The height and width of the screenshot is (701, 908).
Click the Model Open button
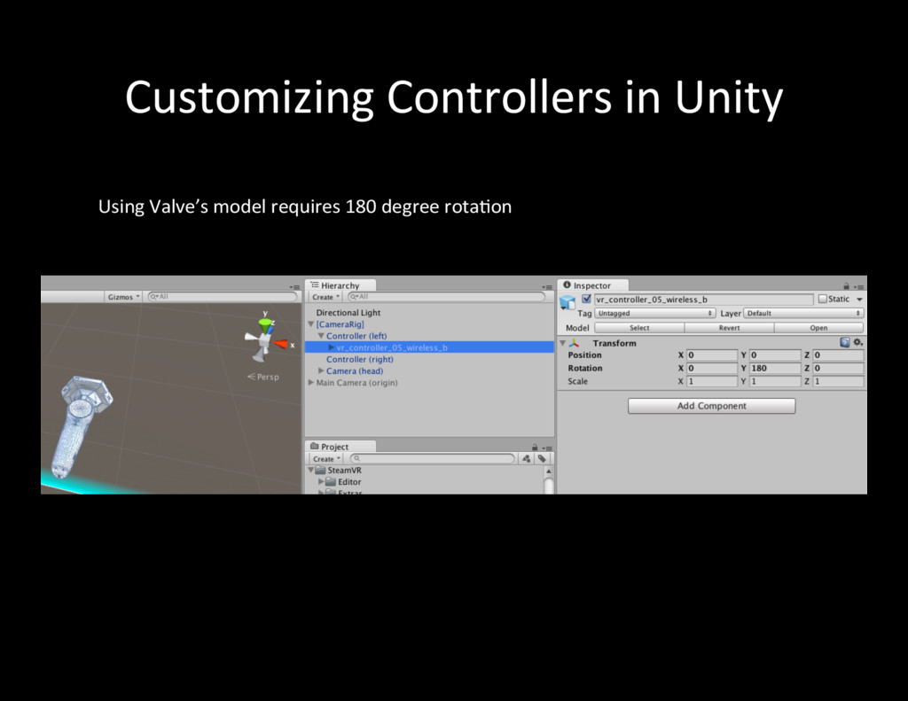(x=818, y=328)
